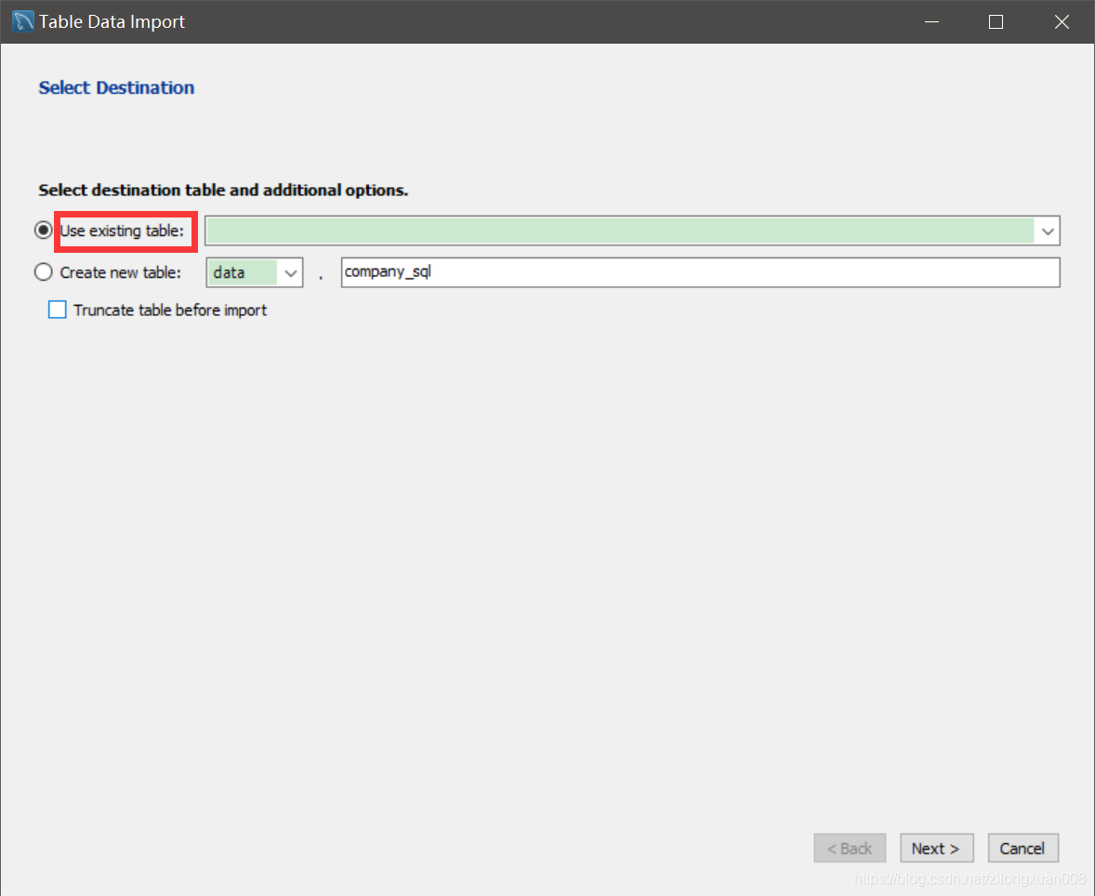Viewport: 1095px width, 896px height.
Task: Click the "Next >" button
Action: click(936, 848)
